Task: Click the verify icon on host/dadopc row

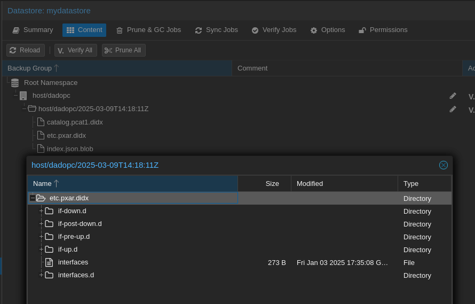Action: point(471,96)
